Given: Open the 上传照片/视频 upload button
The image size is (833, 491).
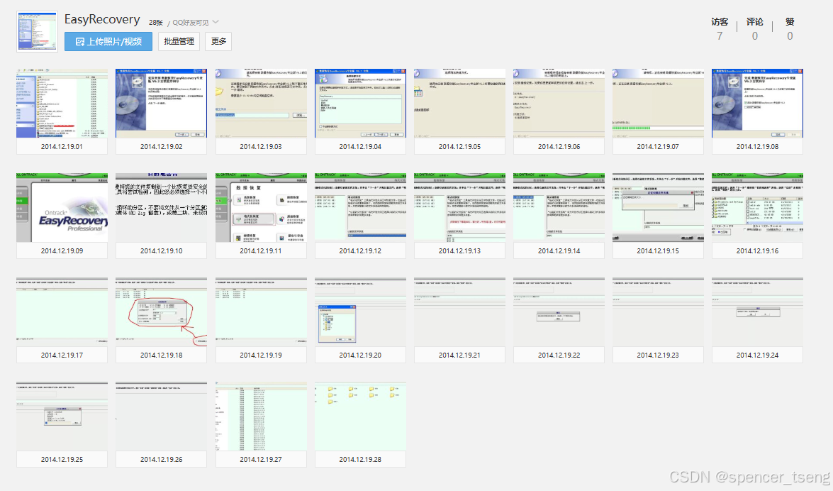Looking at the screenshot, I should click(107, 43).
